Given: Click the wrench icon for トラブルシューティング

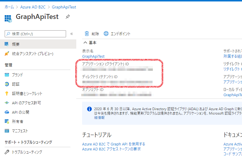Looking at the screenshot, I should 7,152.
